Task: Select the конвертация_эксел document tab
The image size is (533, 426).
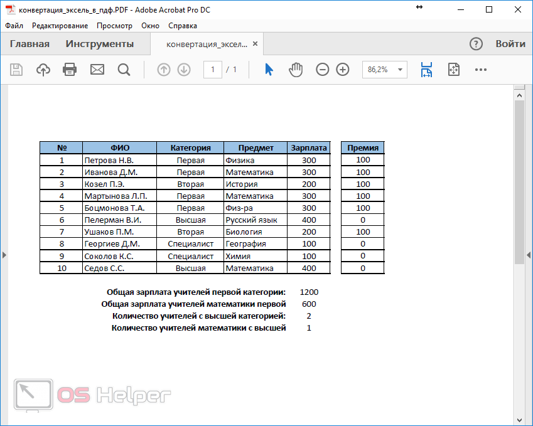Action: [x=207, y=44]
